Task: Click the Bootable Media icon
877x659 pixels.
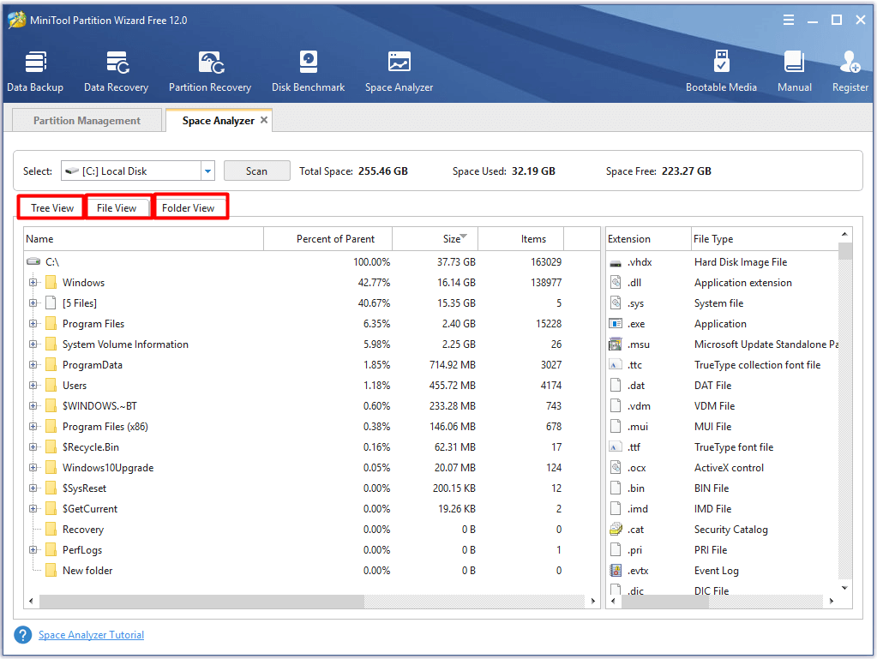Action: 722,62
